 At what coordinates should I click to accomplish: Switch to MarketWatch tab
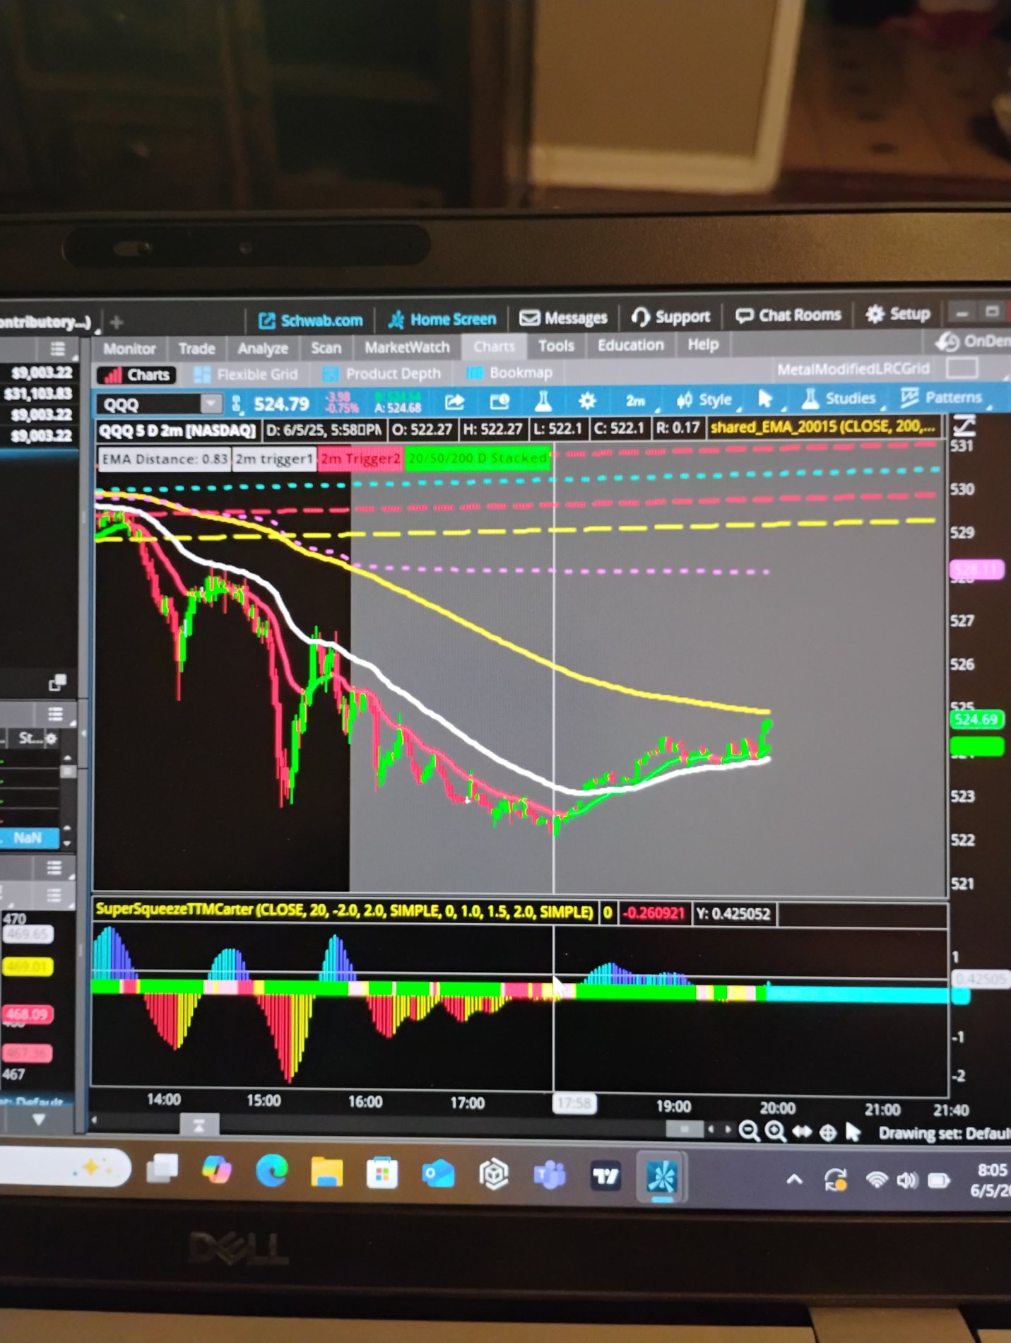pos(407,347)
